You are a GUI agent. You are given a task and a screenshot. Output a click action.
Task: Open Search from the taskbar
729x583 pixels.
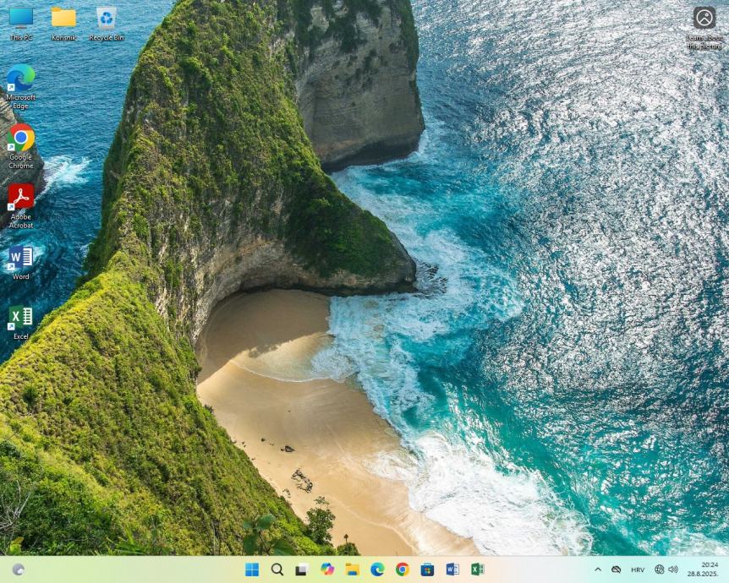click(x=277, y=569)
